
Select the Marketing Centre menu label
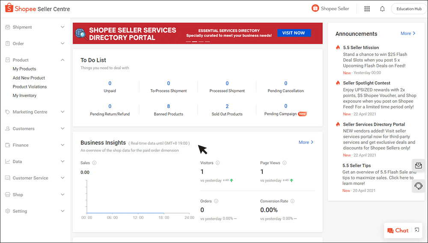(x=30, y=112)
